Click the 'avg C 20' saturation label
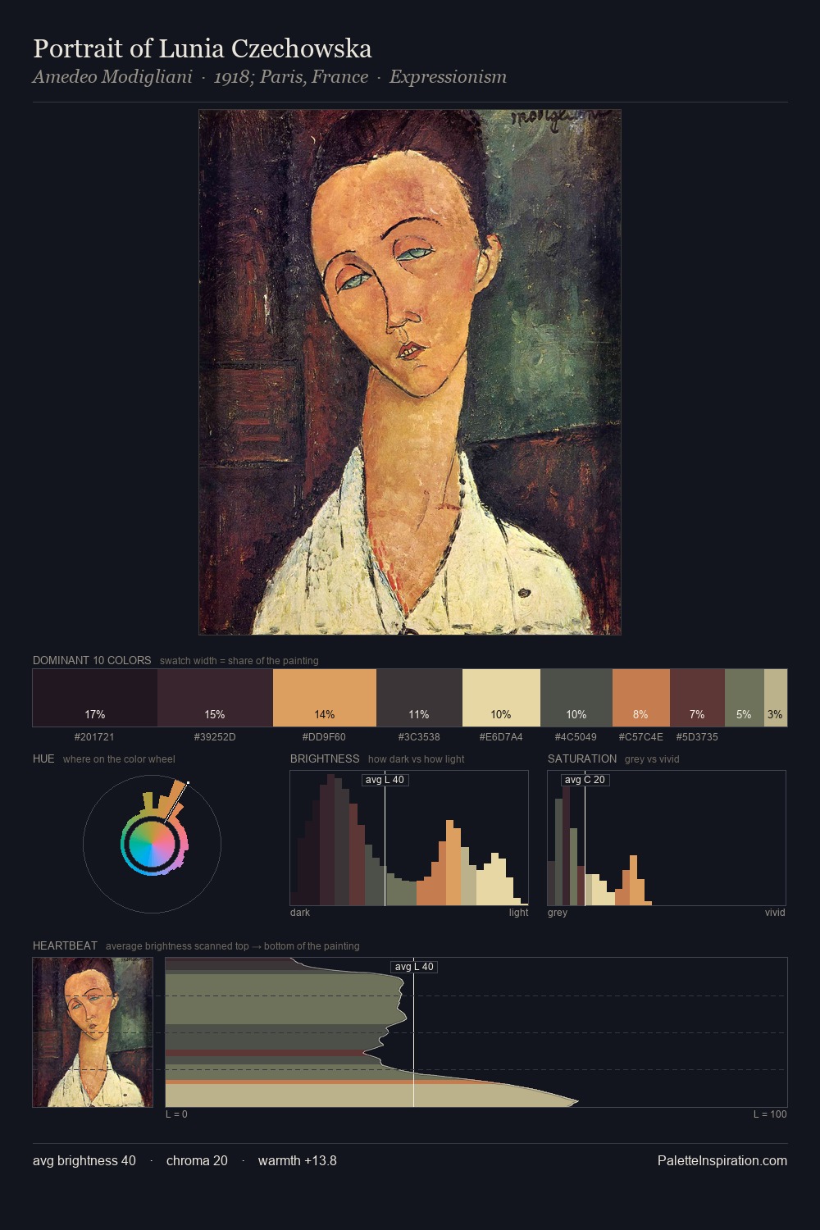The image size is (820, 1230). 585,780
